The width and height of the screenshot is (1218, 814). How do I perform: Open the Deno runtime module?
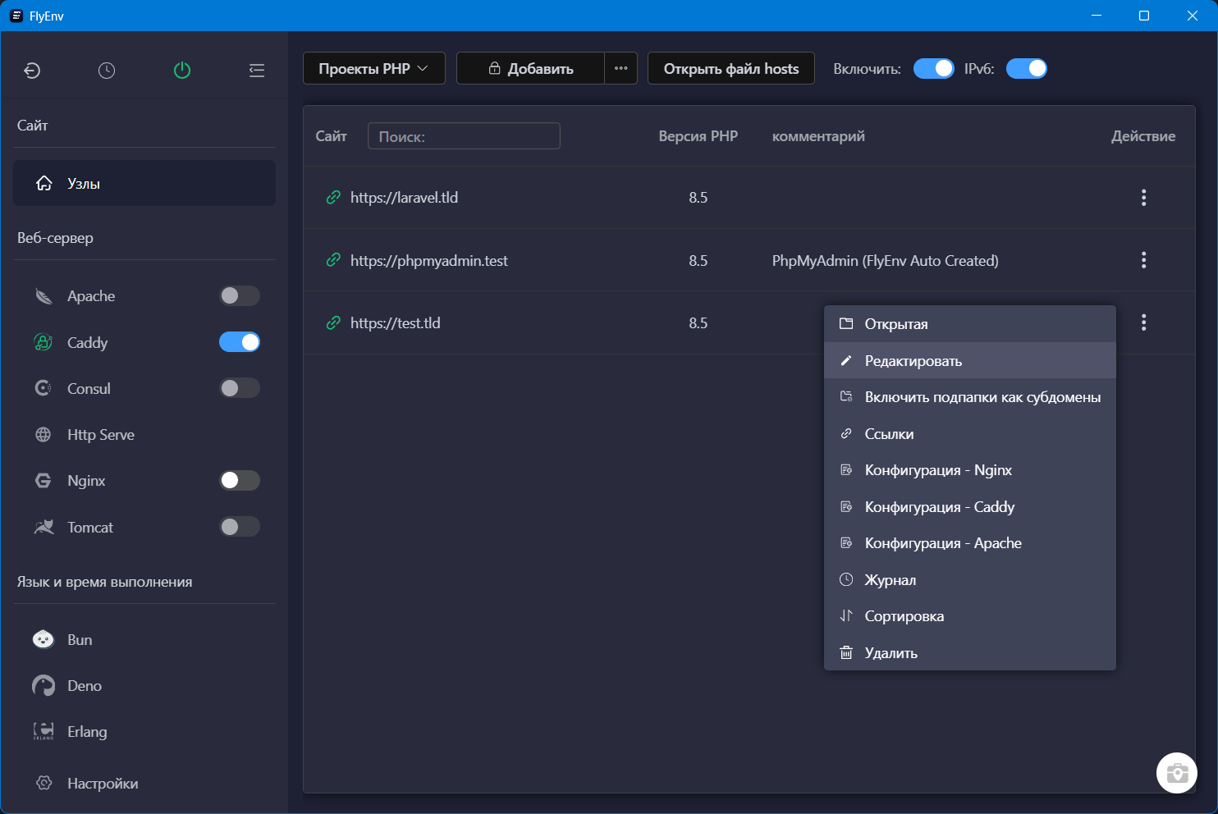pyautogui.click(x=84, y=686)
